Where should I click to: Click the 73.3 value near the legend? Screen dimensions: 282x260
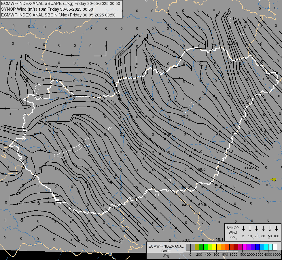(186, 240)
